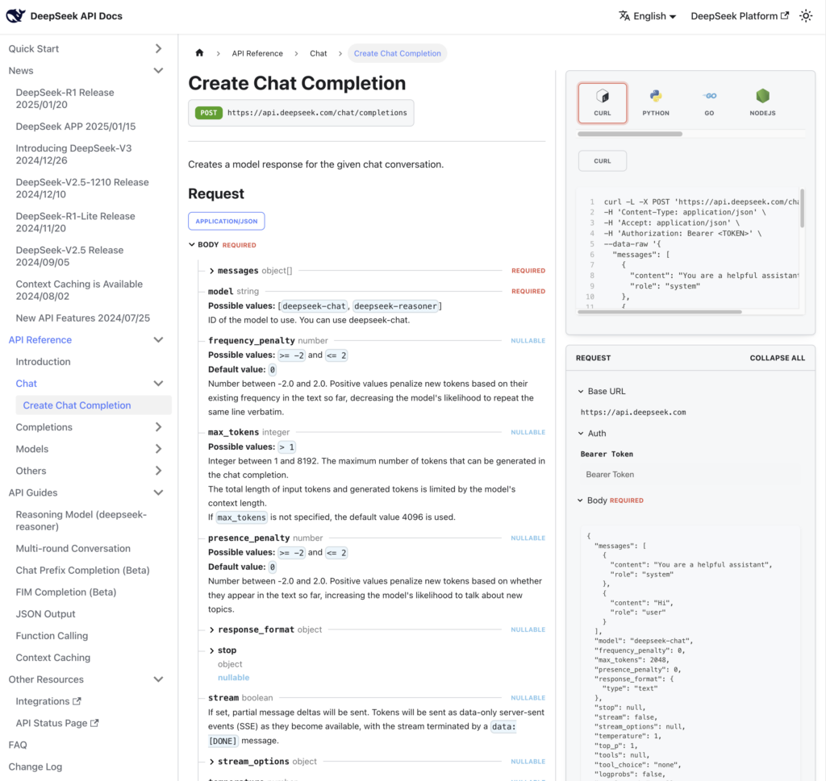
Task: Click the COLLAPSE ALL button
Action: [777, 357]
